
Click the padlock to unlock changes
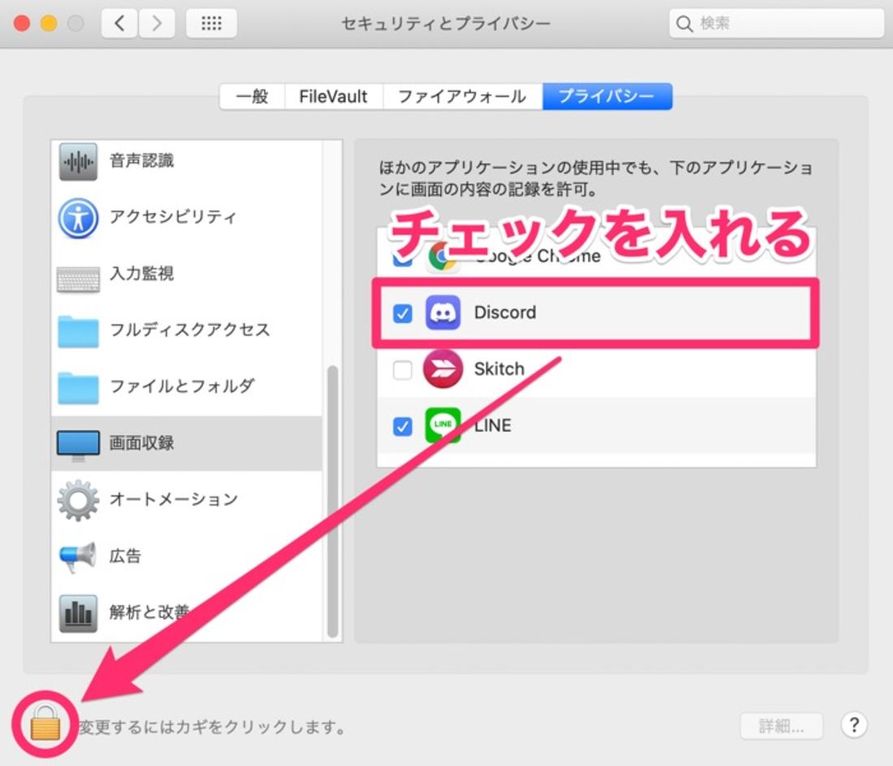point(45,723)
